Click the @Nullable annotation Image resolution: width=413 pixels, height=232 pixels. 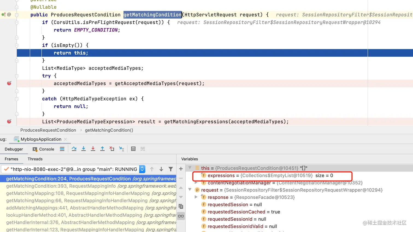click(43, 7)
